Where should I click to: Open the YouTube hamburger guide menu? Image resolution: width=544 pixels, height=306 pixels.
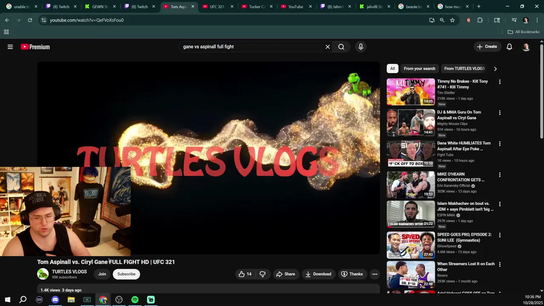coord(10,47)
